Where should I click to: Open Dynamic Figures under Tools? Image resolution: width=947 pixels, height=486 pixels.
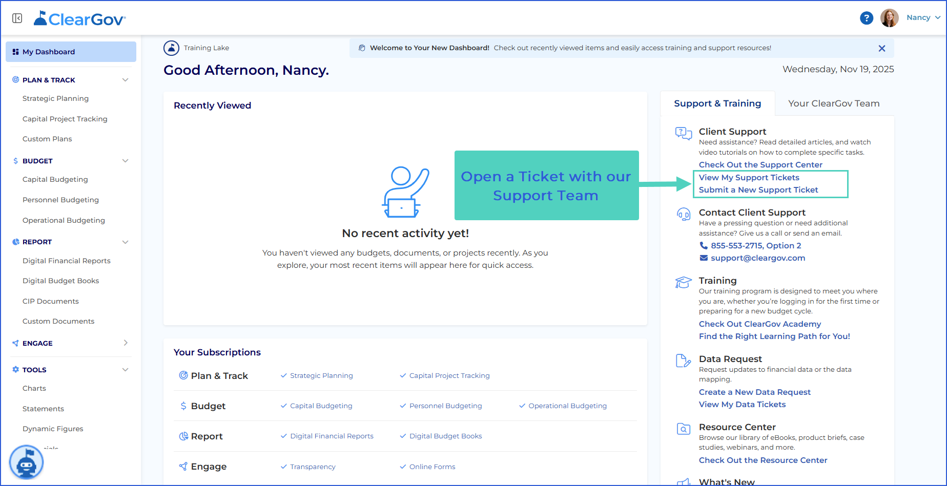click(53, 429)
